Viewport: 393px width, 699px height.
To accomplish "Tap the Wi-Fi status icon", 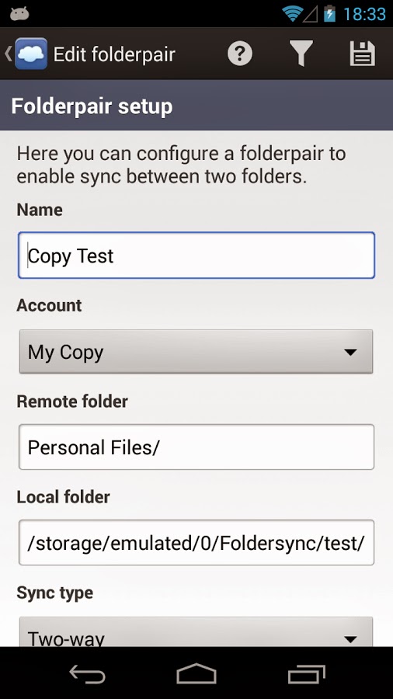I will click(292, 14).
